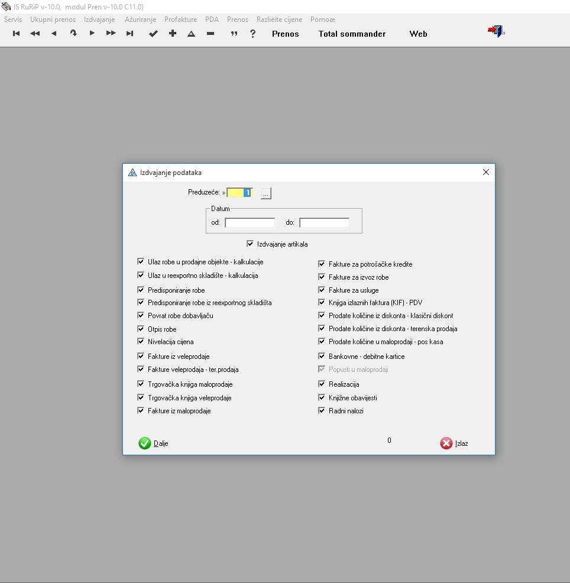570x583 pixels.
Task: Open the Preduzeće lookup ellipsis button
Action: point(266,193)
